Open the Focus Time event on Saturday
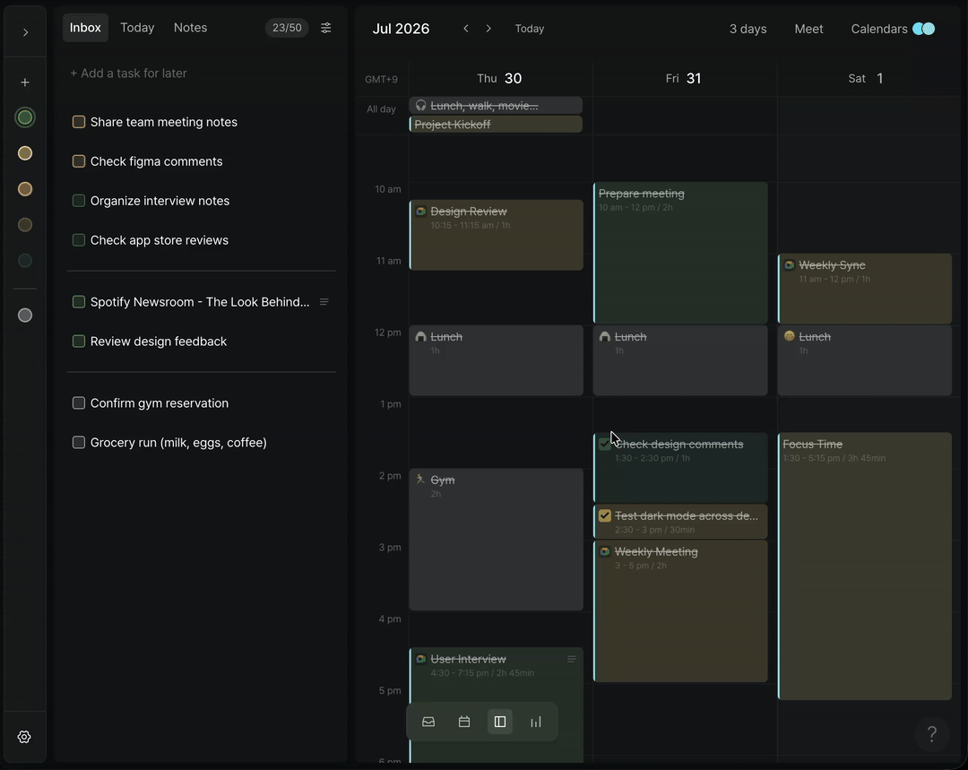The height and width of the screenshot is (770, 968). click(x=865, y=567)
